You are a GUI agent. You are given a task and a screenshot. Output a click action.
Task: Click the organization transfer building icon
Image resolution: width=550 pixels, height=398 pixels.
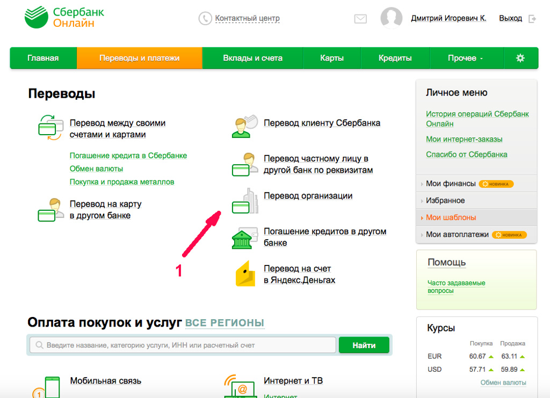coord(245,201)
